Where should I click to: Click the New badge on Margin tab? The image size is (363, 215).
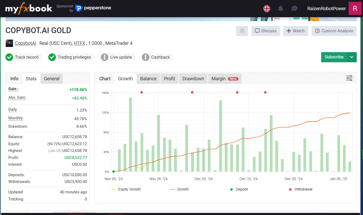click(x=233, y=79)
